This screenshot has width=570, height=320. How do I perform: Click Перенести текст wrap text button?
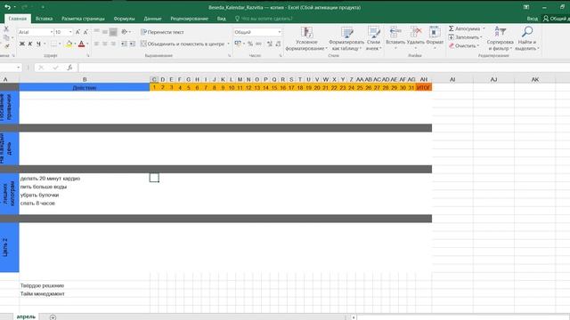coord(162,32)
